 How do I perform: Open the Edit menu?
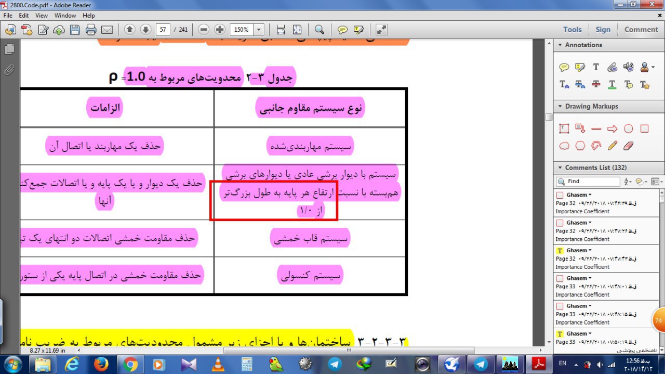click(x=24, y=16)
